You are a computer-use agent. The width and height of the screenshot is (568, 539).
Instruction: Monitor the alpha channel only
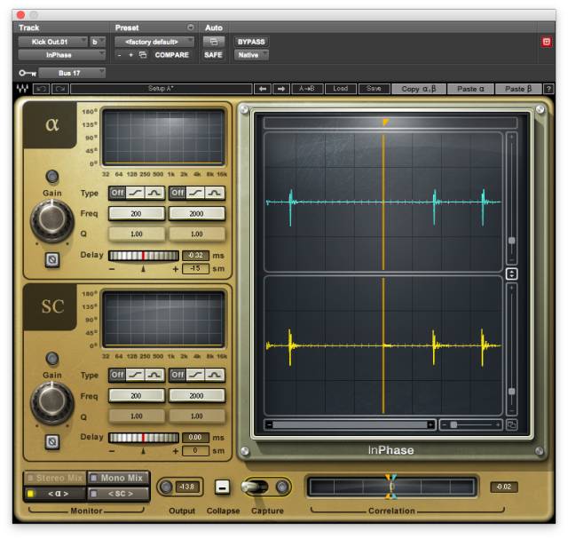coord(55,494)
